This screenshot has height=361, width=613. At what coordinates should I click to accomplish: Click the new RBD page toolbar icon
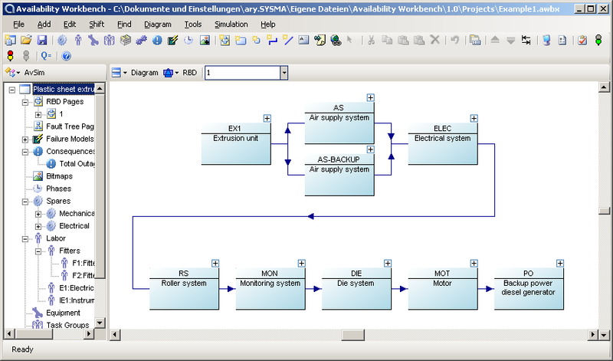pos(225,40)
